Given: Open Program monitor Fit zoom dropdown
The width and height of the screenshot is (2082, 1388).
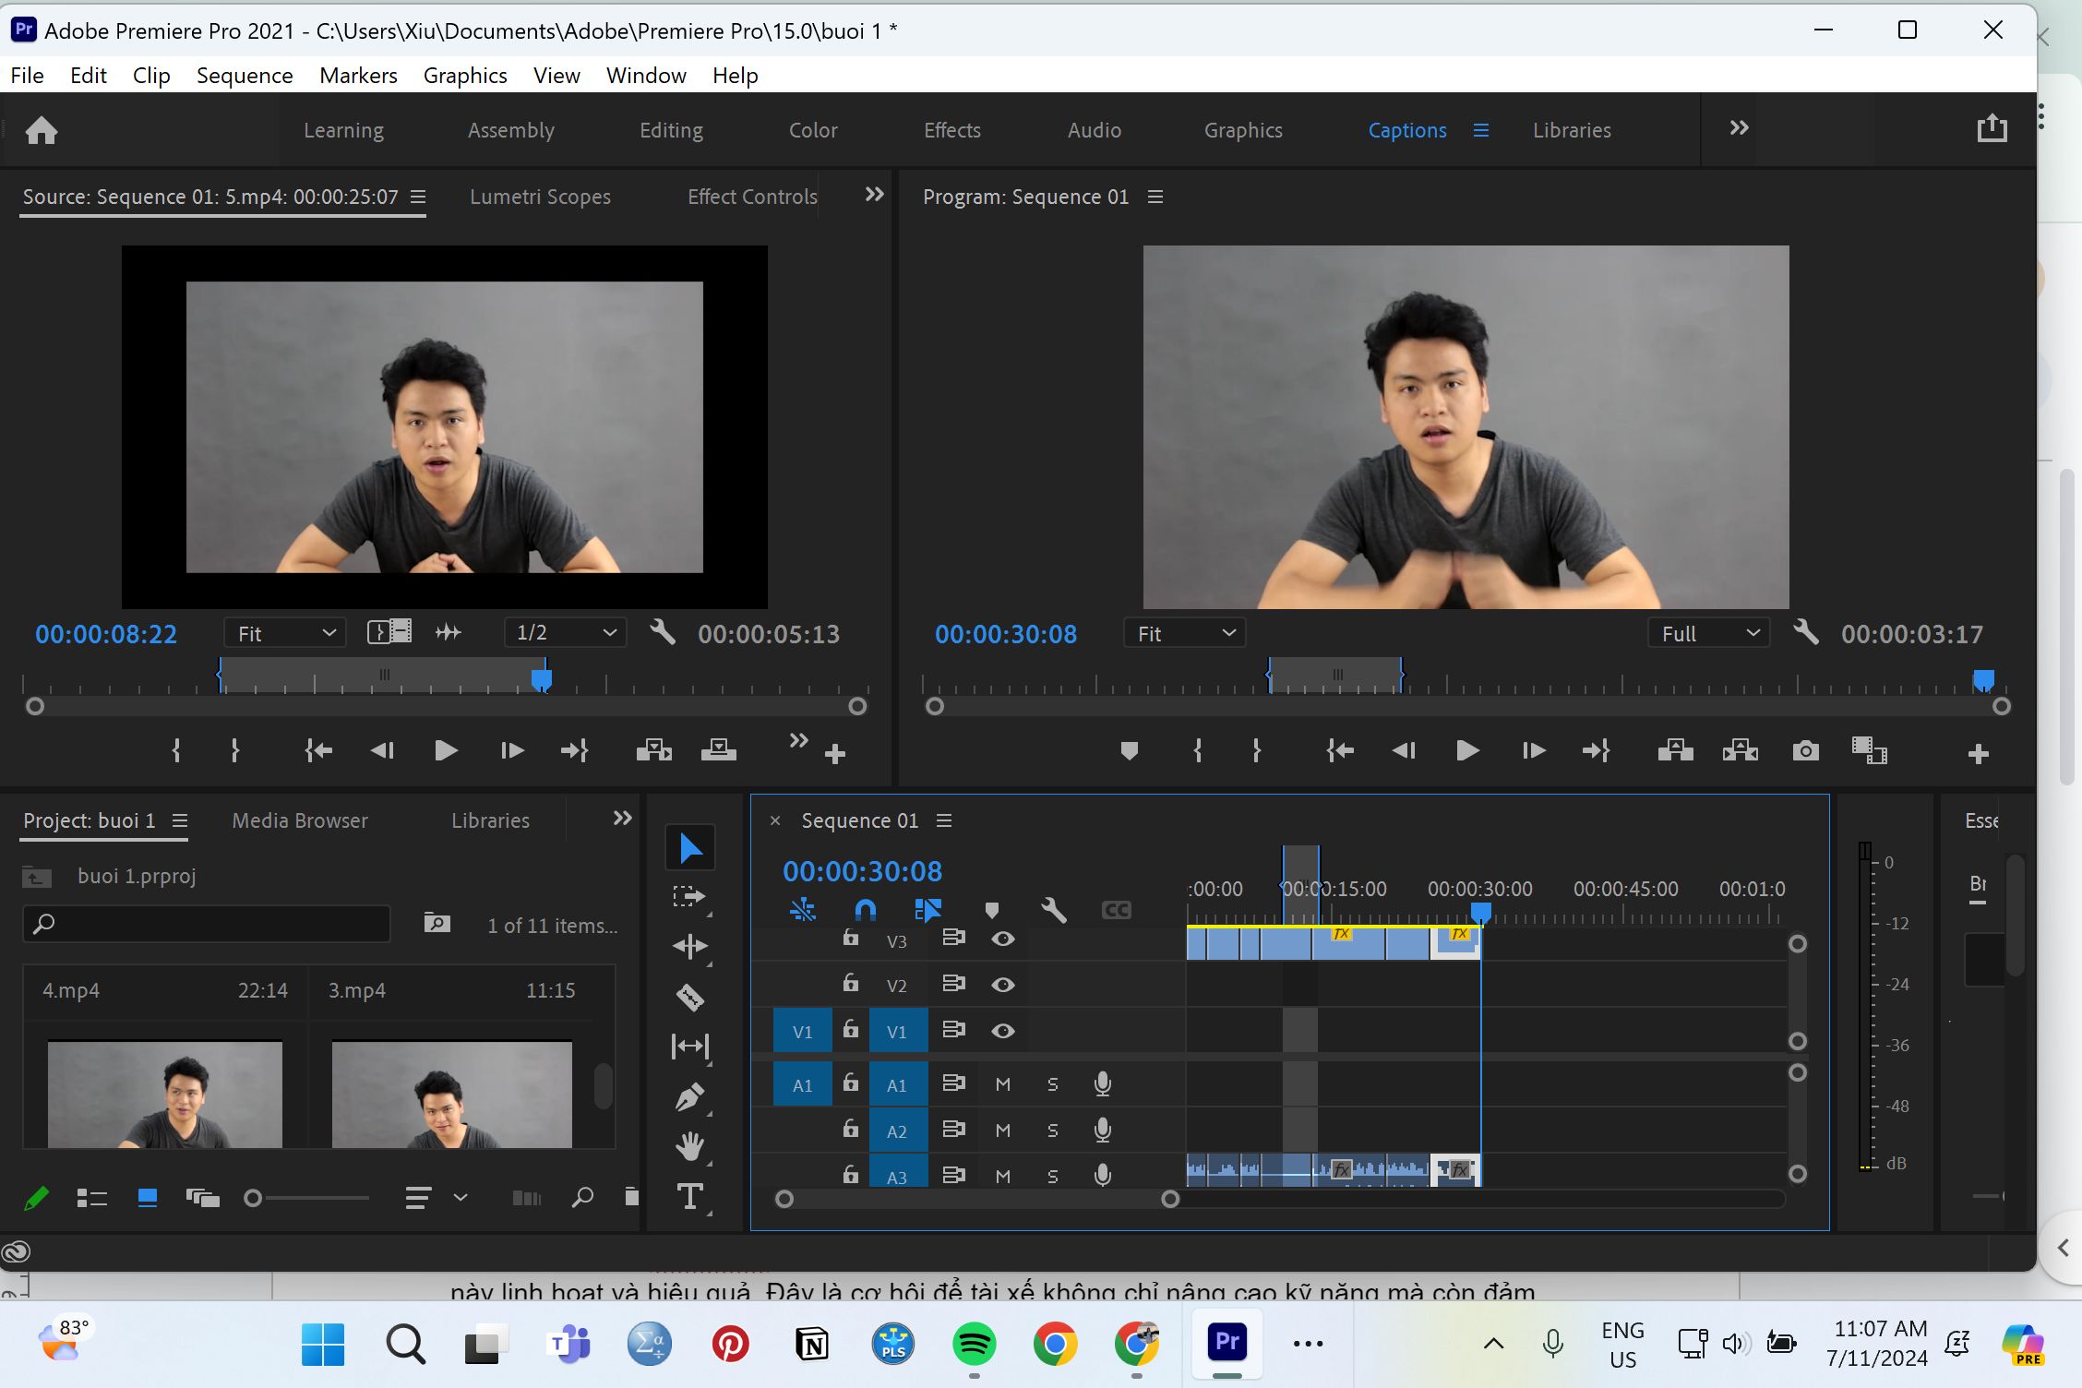Looking at the screenshot, I should click(1185, 633).
